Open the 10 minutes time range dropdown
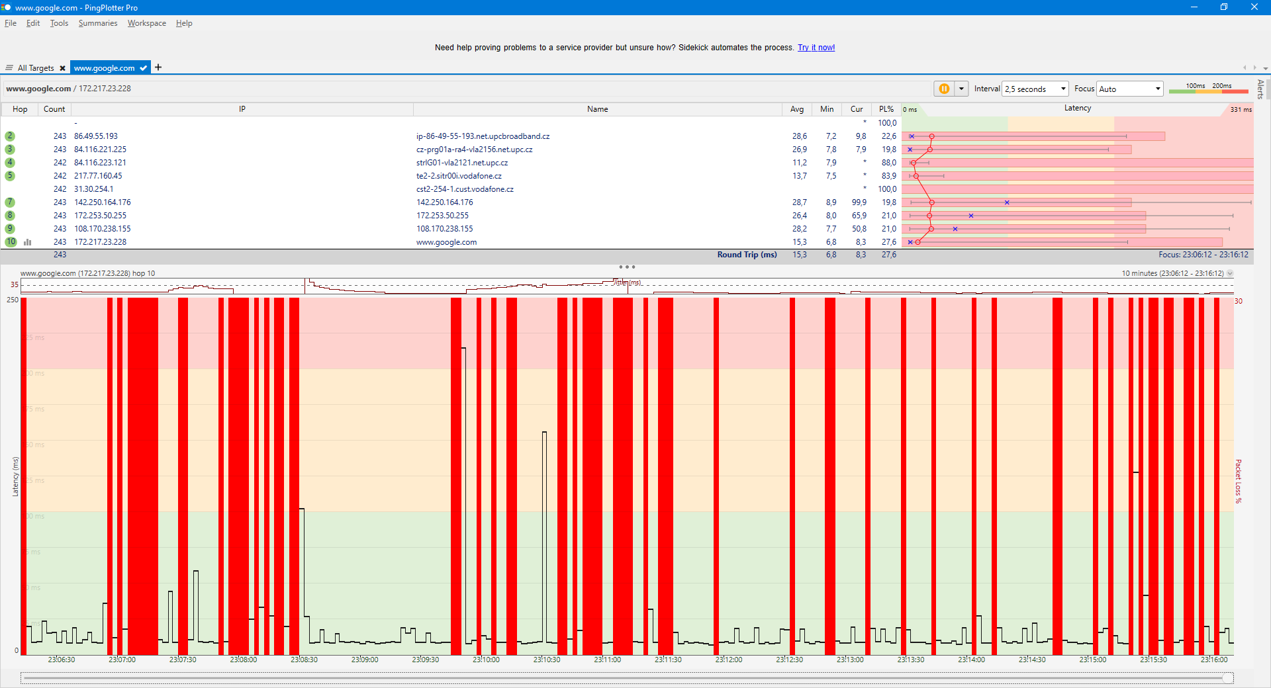Image resolution: width=1271 pixels, height=688 pixels. [1230, 273]
